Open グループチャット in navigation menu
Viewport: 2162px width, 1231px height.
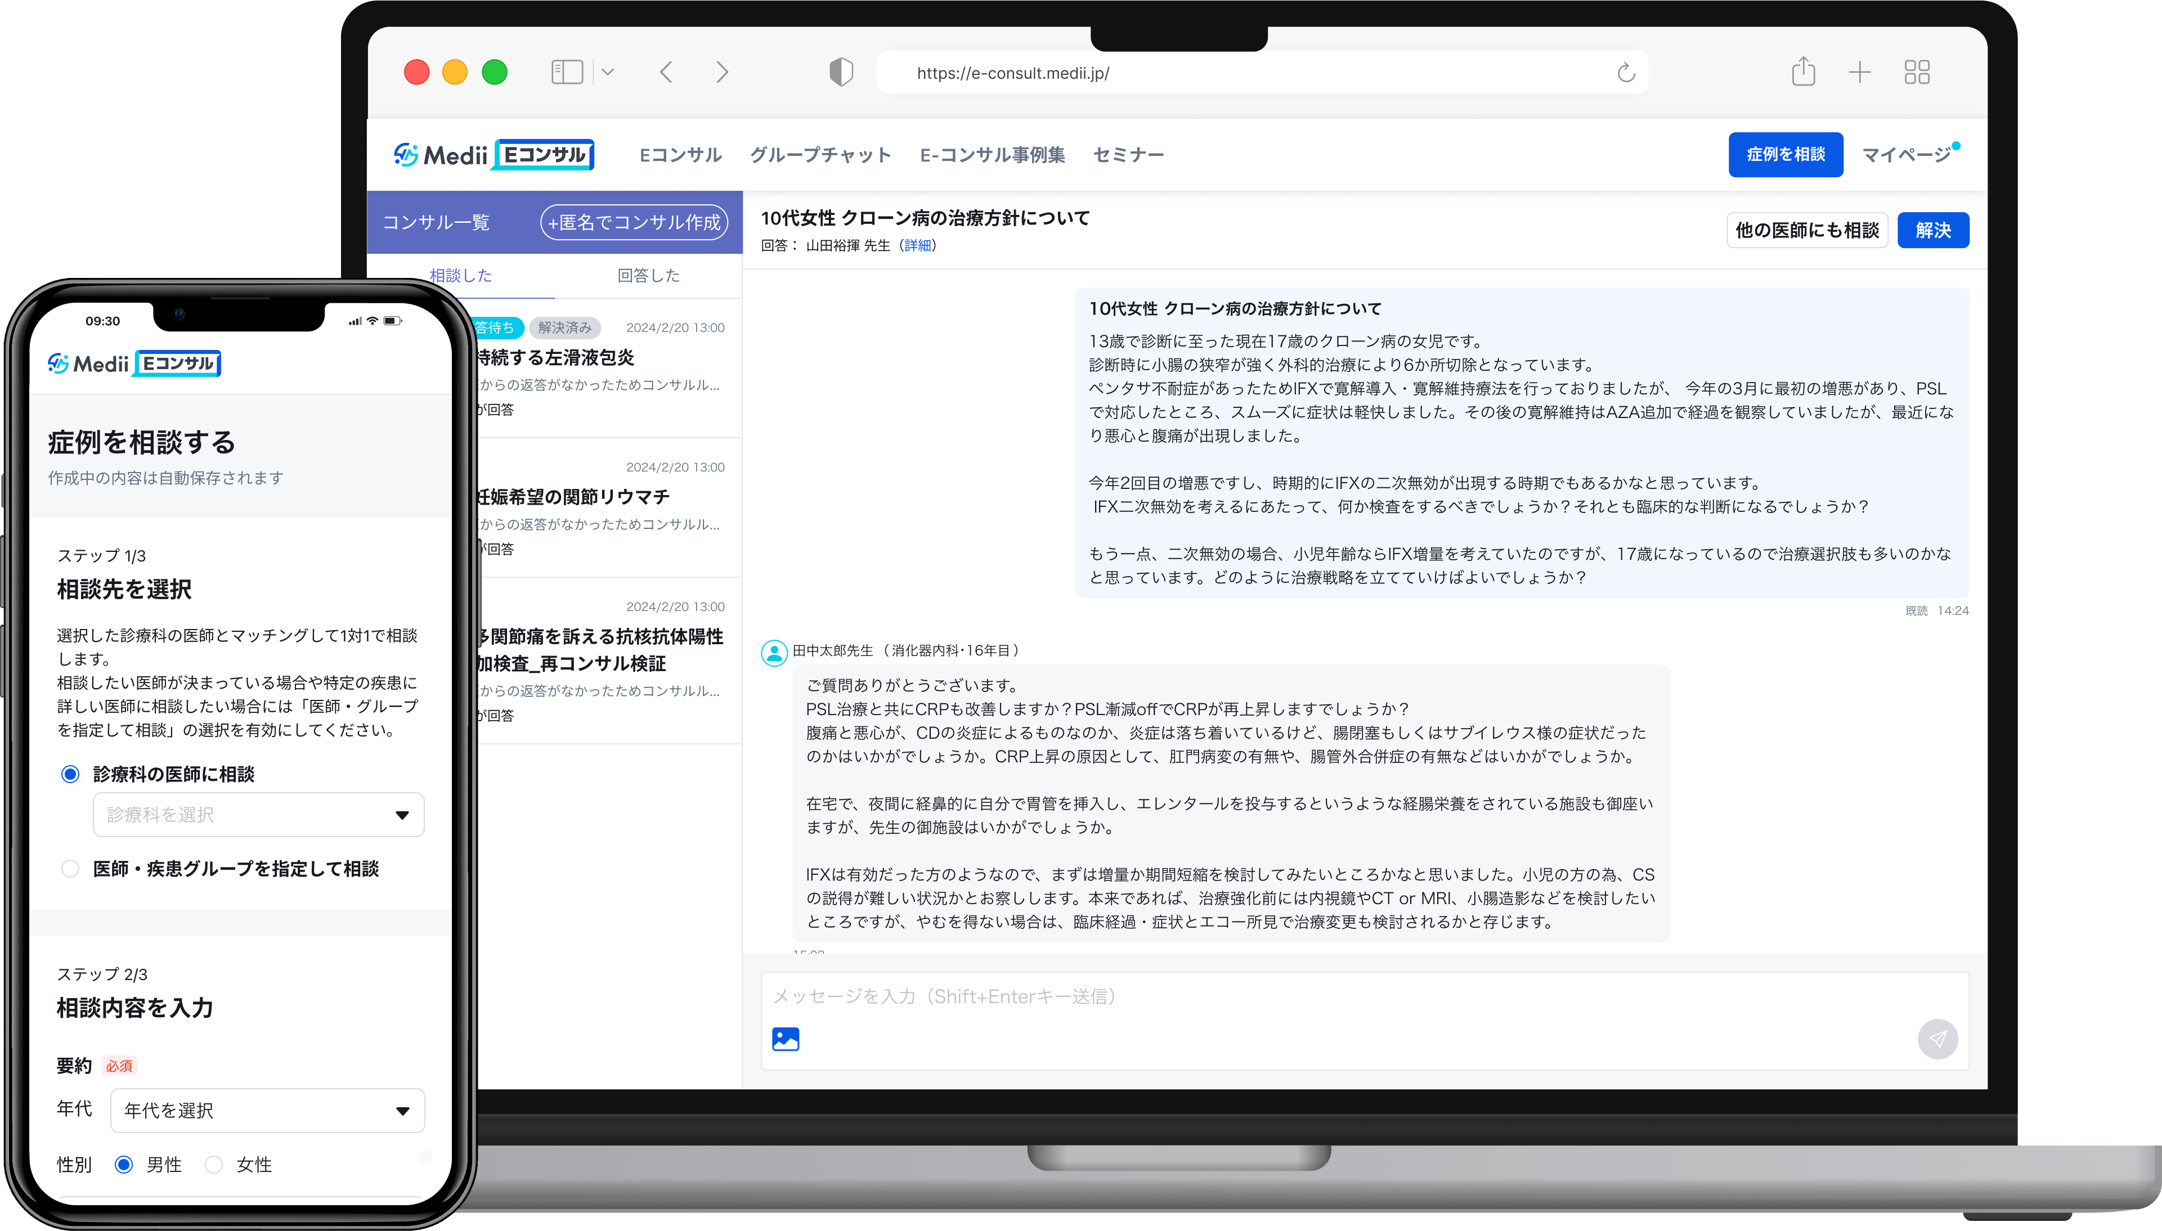[820, 155]
